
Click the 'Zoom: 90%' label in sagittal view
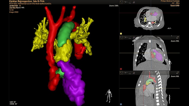point(175,76)
